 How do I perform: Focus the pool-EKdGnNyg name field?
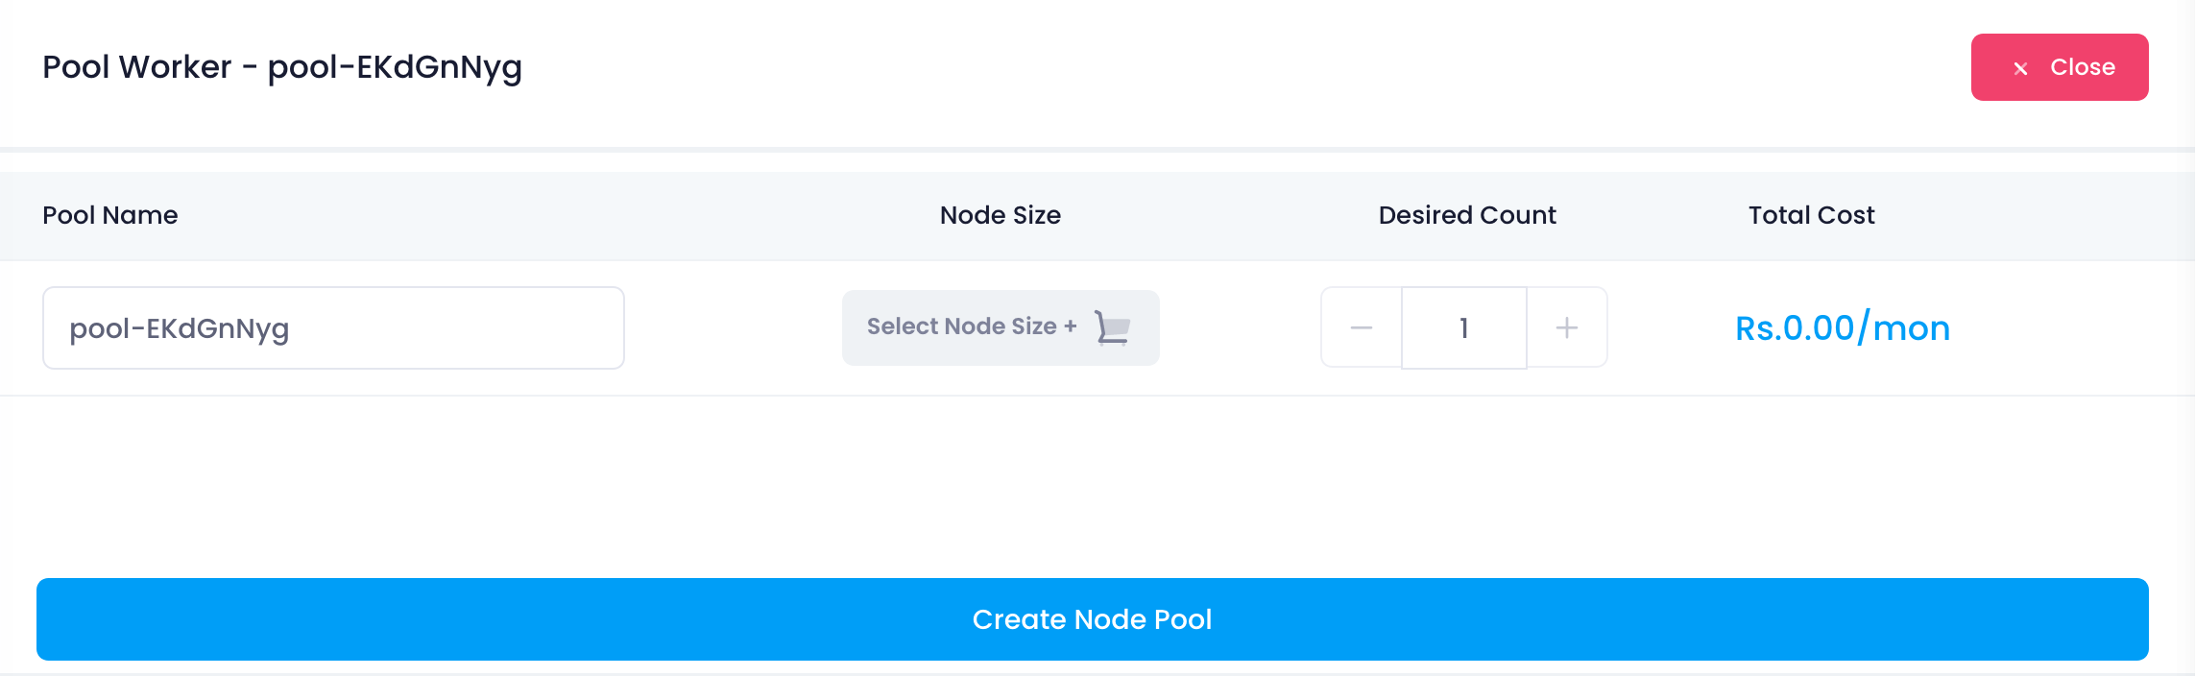333,327
